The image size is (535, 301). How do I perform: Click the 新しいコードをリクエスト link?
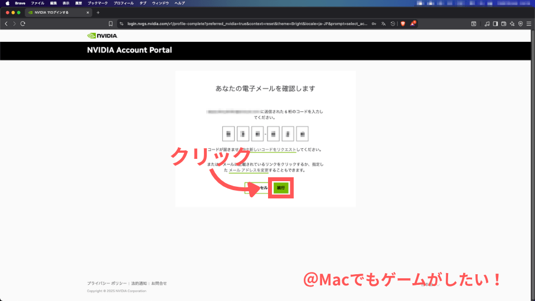[273, 150]
